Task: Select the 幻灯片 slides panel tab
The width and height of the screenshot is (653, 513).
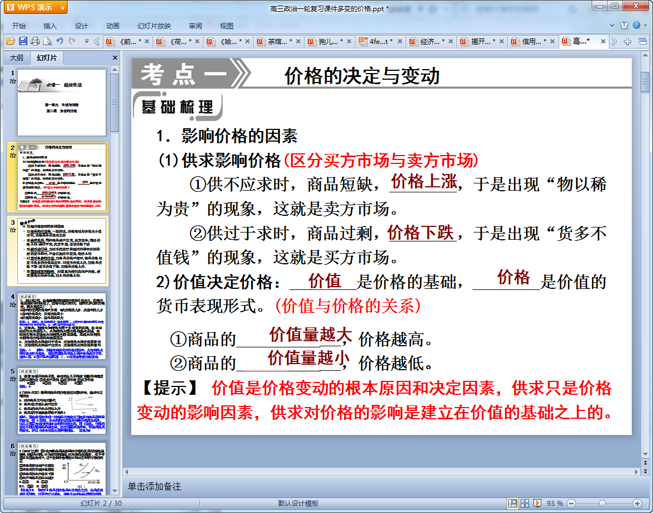Action: tap(46, 58)
